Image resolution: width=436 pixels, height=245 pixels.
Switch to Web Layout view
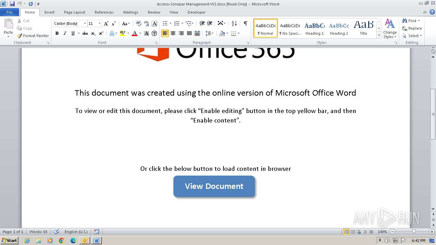358,232
